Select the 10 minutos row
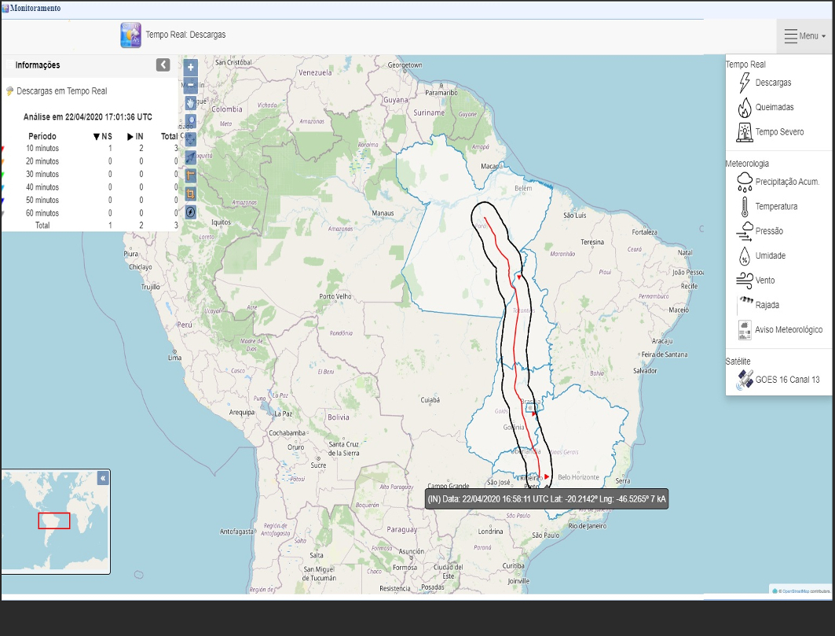835x636 pixels. pos(90,149)
